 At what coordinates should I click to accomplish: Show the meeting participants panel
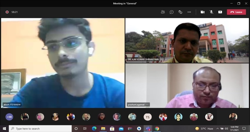[x=163, y=12]
